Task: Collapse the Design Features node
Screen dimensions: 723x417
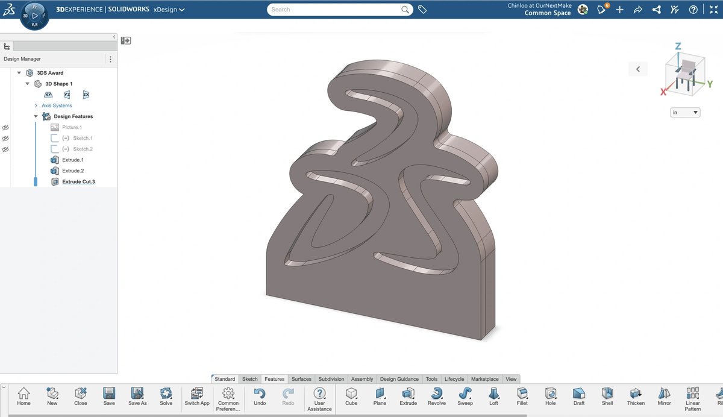Action: click(x=36, y=116)
